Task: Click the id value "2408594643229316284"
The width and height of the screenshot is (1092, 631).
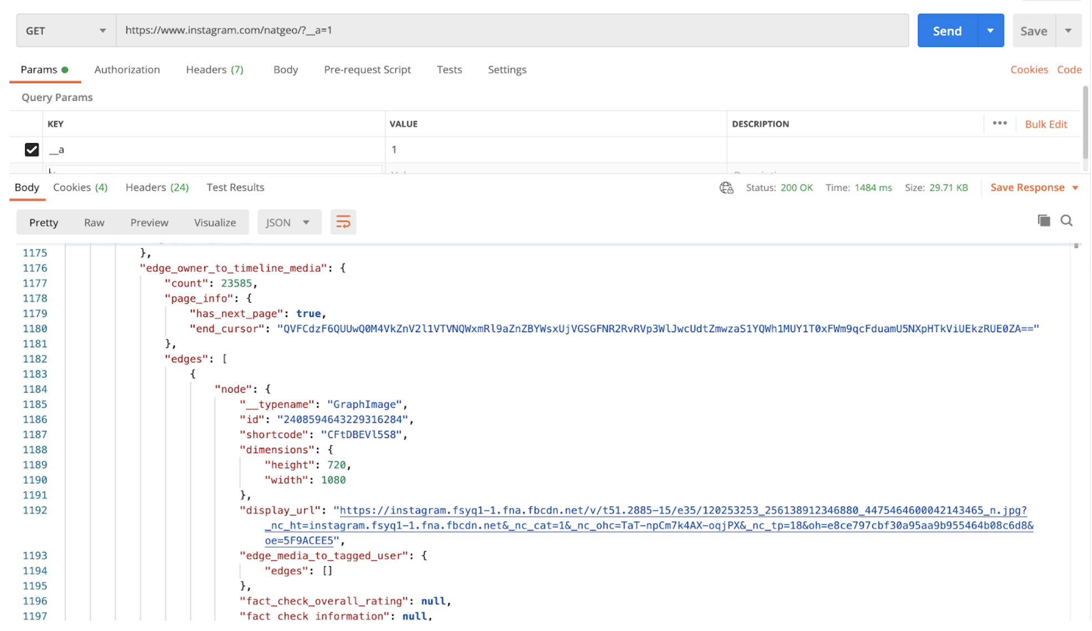Action: (x=343, y=420)
